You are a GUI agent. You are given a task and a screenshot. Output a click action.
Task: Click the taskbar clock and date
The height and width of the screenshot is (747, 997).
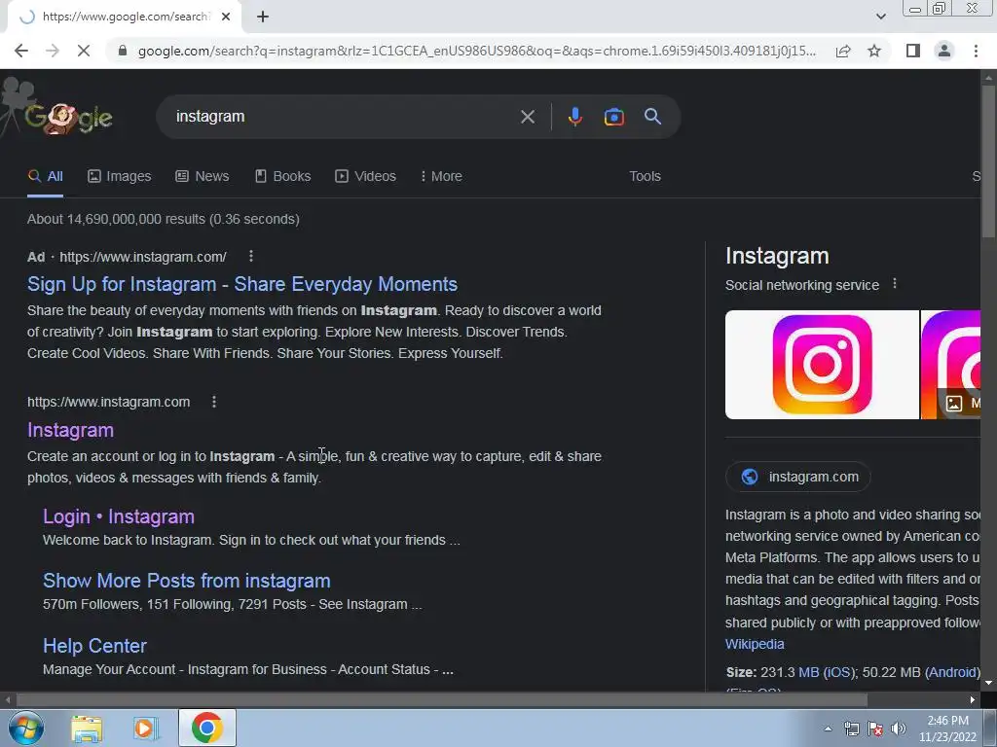(947, 729)
